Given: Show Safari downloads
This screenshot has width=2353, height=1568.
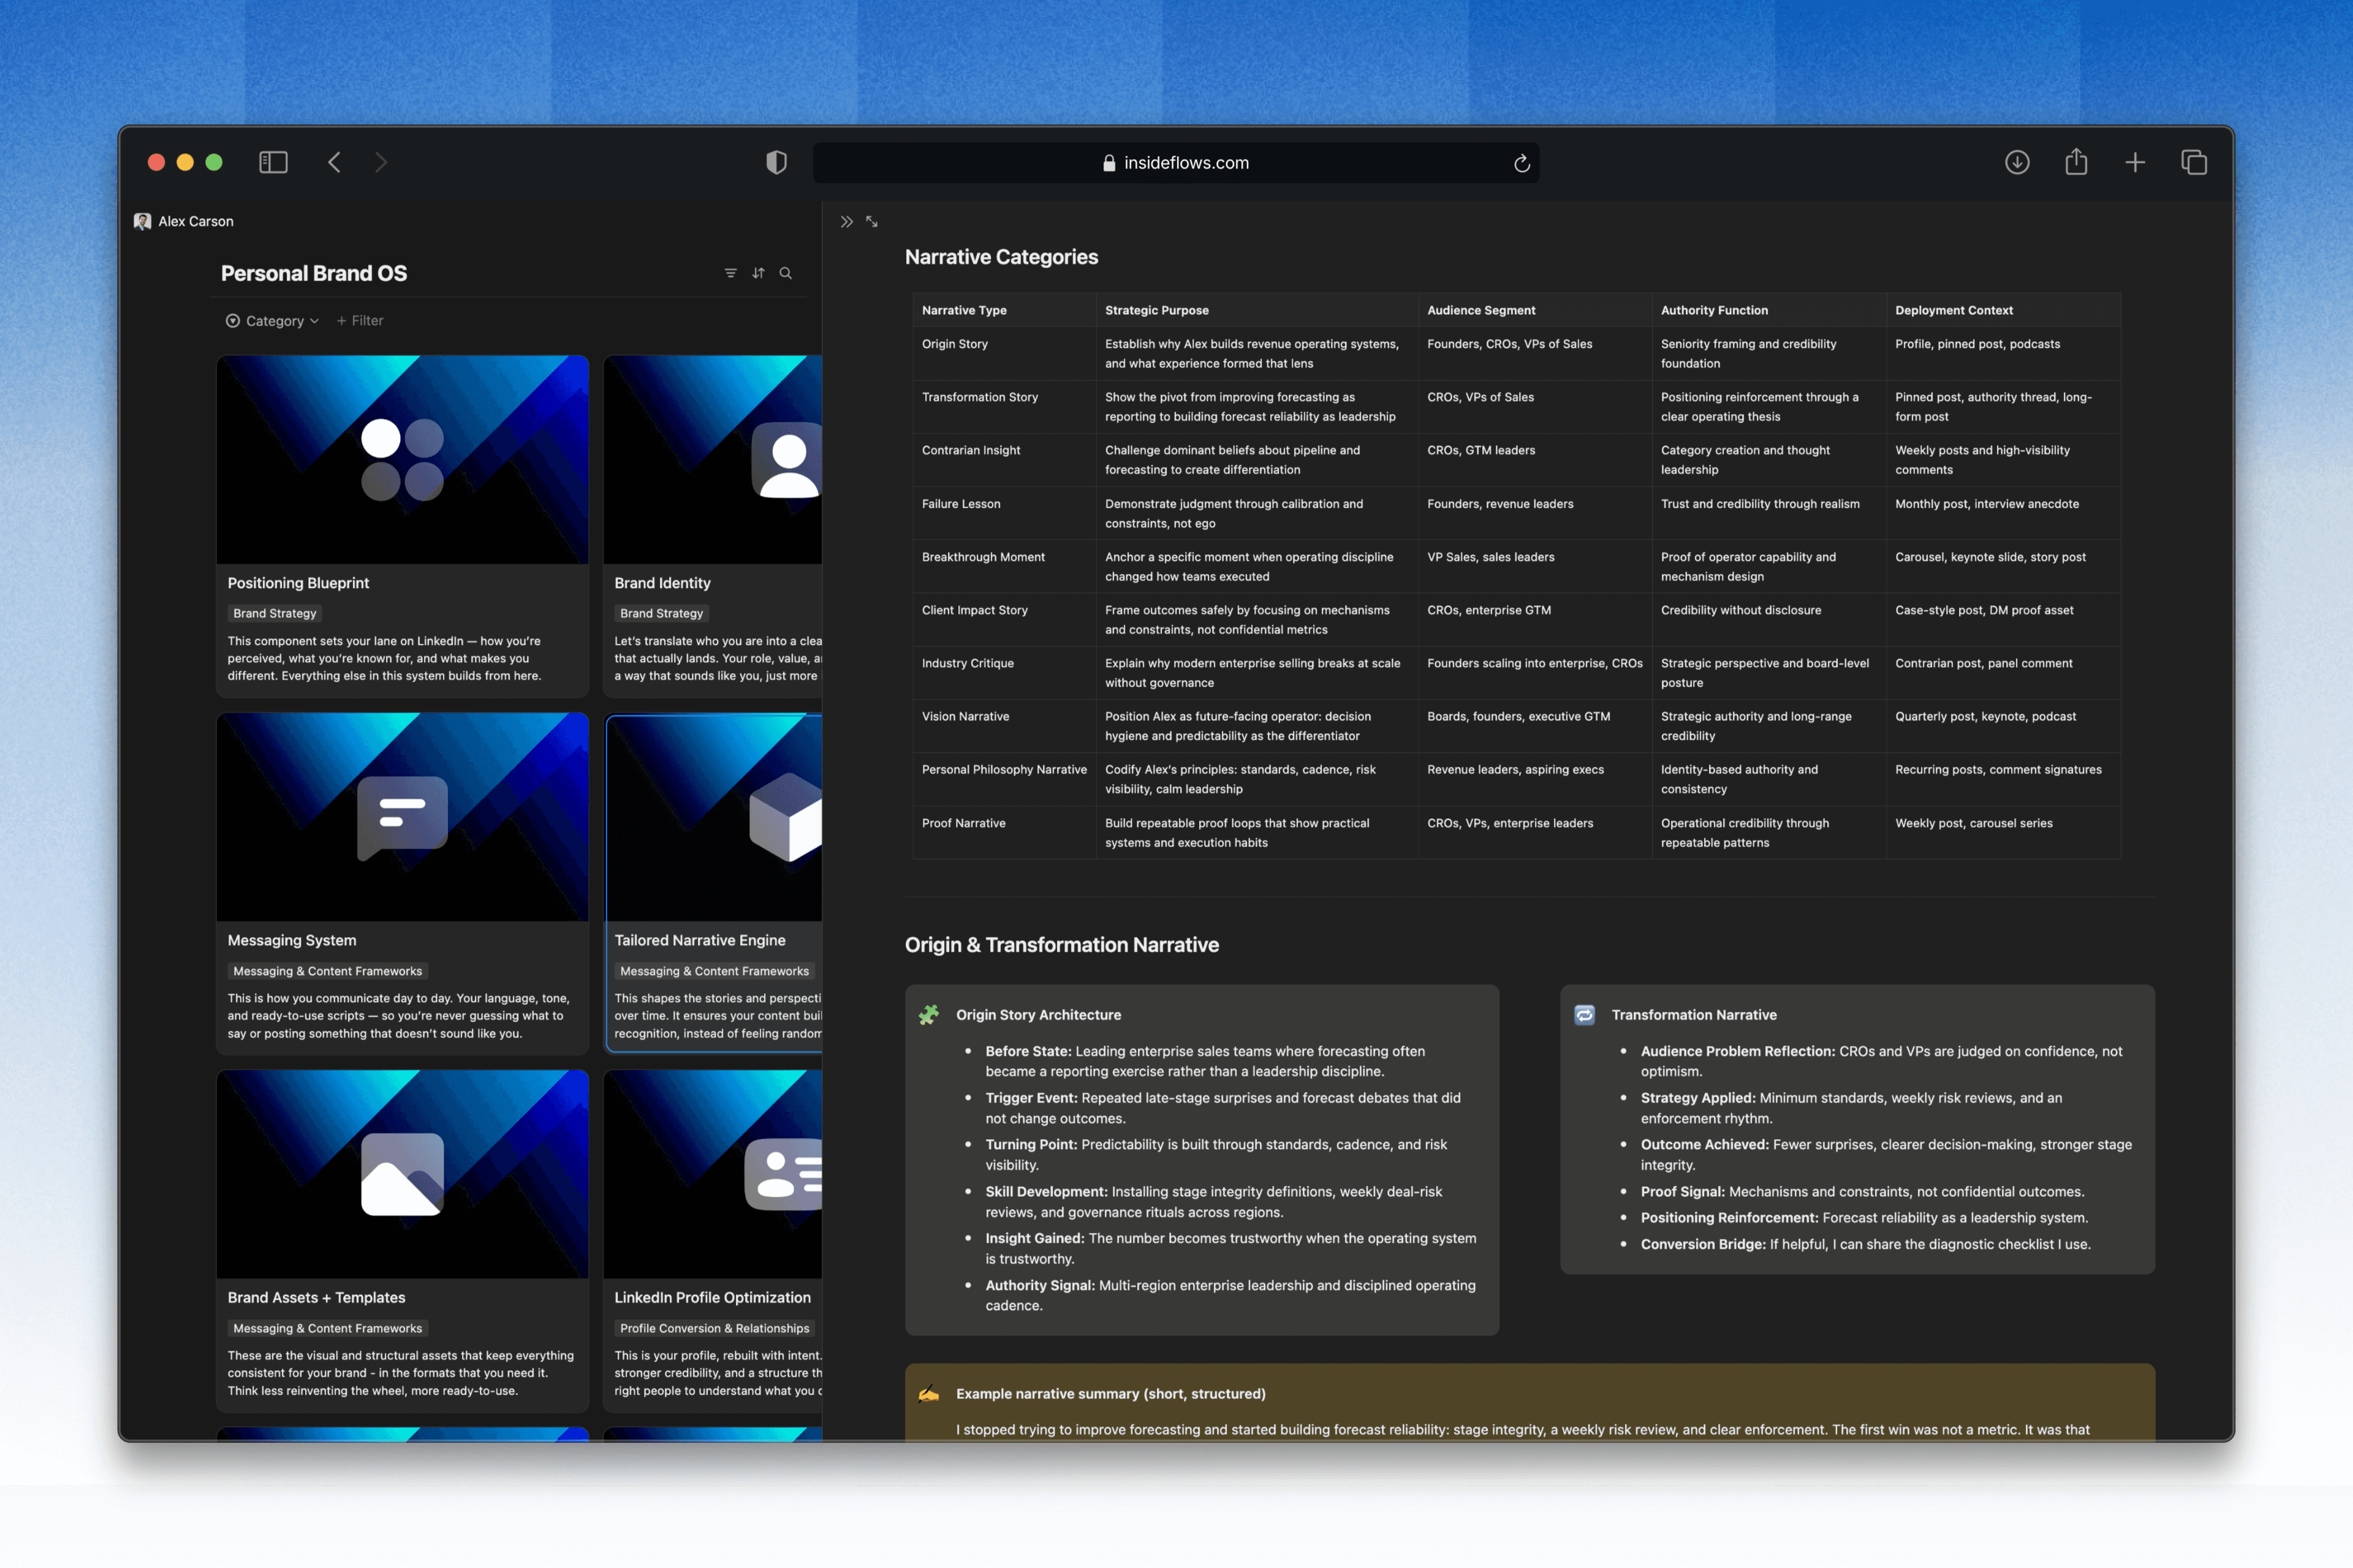Looking at the screenshot, I should [2017, 162].
